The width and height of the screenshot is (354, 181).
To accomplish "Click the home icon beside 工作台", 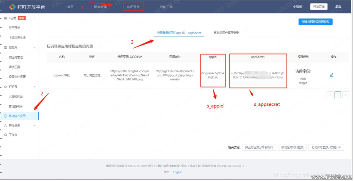I will click(x=5, y=135).
